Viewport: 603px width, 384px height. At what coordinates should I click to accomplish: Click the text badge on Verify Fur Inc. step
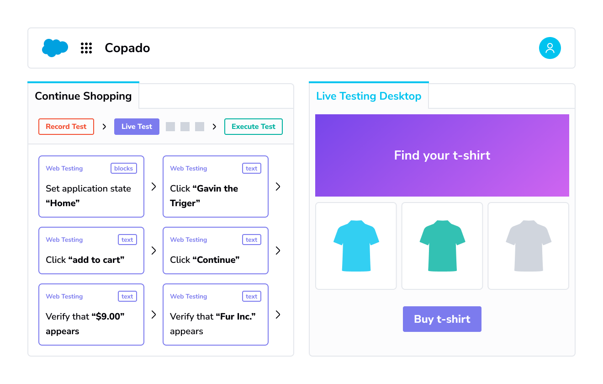pos(251,296)
